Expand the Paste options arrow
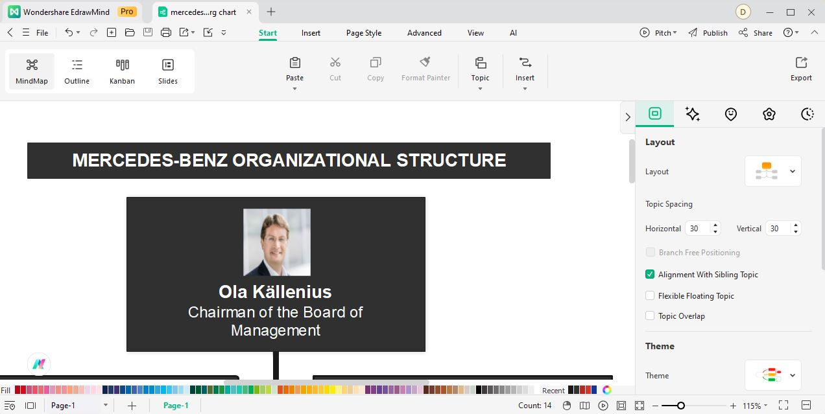 click(x=295, y=89)
